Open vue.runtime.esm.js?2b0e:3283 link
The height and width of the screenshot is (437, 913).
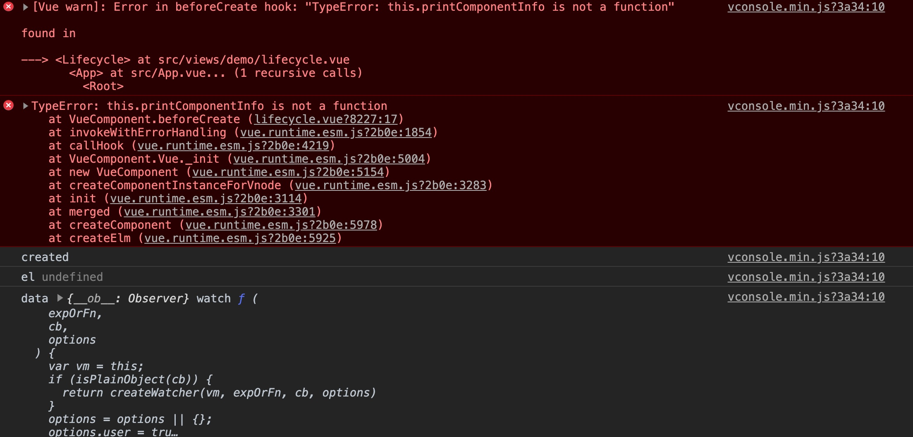click(391, 185)
